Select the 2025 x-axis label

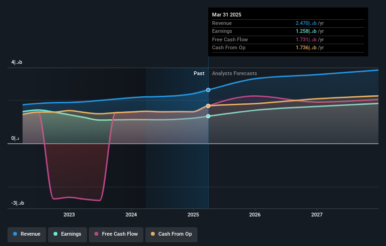tap(193, 215)
